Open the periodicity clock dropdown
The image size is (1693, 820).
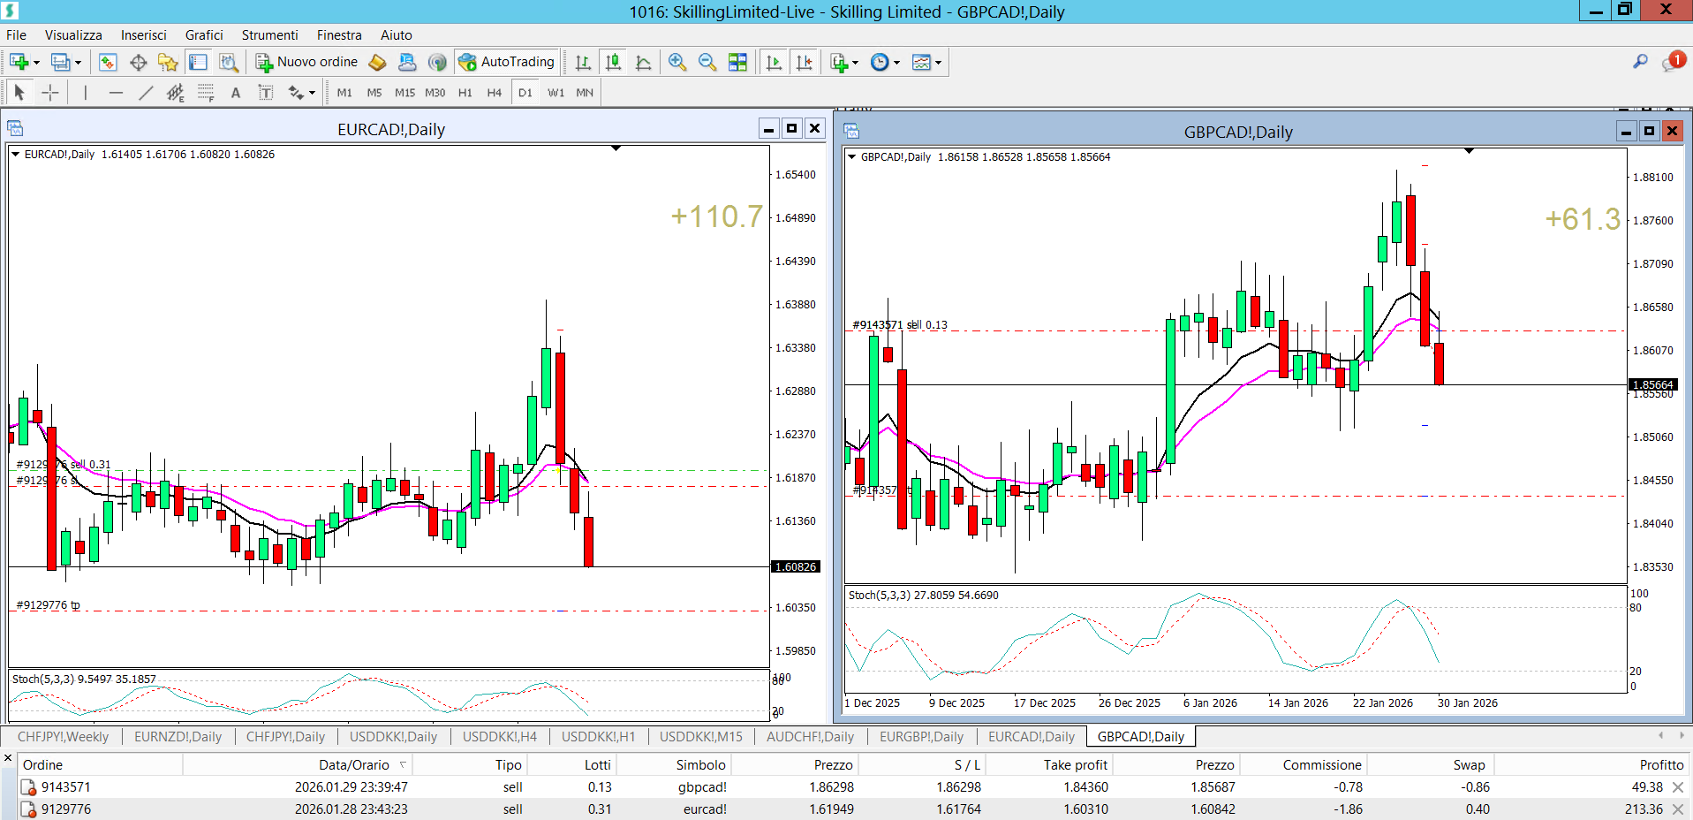coord(896,63)
